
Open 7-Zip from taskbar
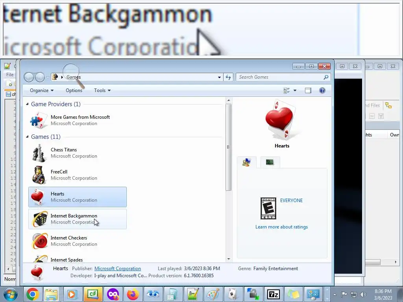point(273,294)
